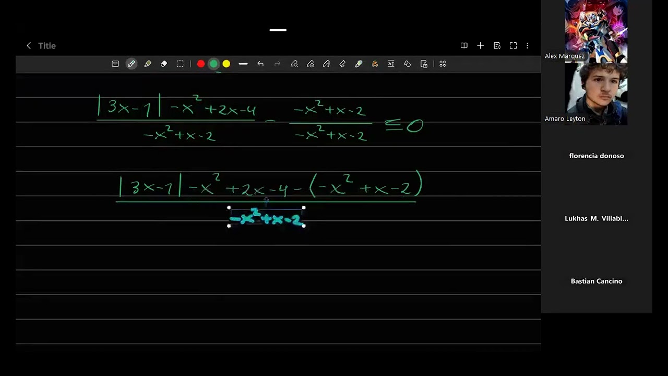Open the four-squares more tools grid

pos(443,64)
